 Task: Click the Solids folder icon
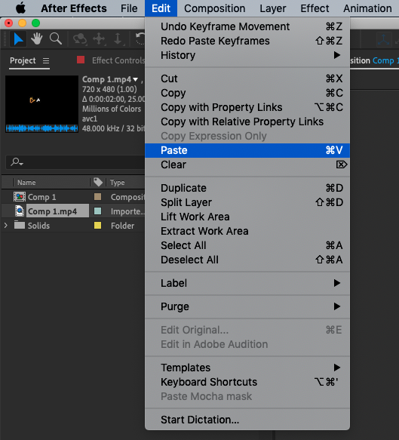(x=20, y=225)
